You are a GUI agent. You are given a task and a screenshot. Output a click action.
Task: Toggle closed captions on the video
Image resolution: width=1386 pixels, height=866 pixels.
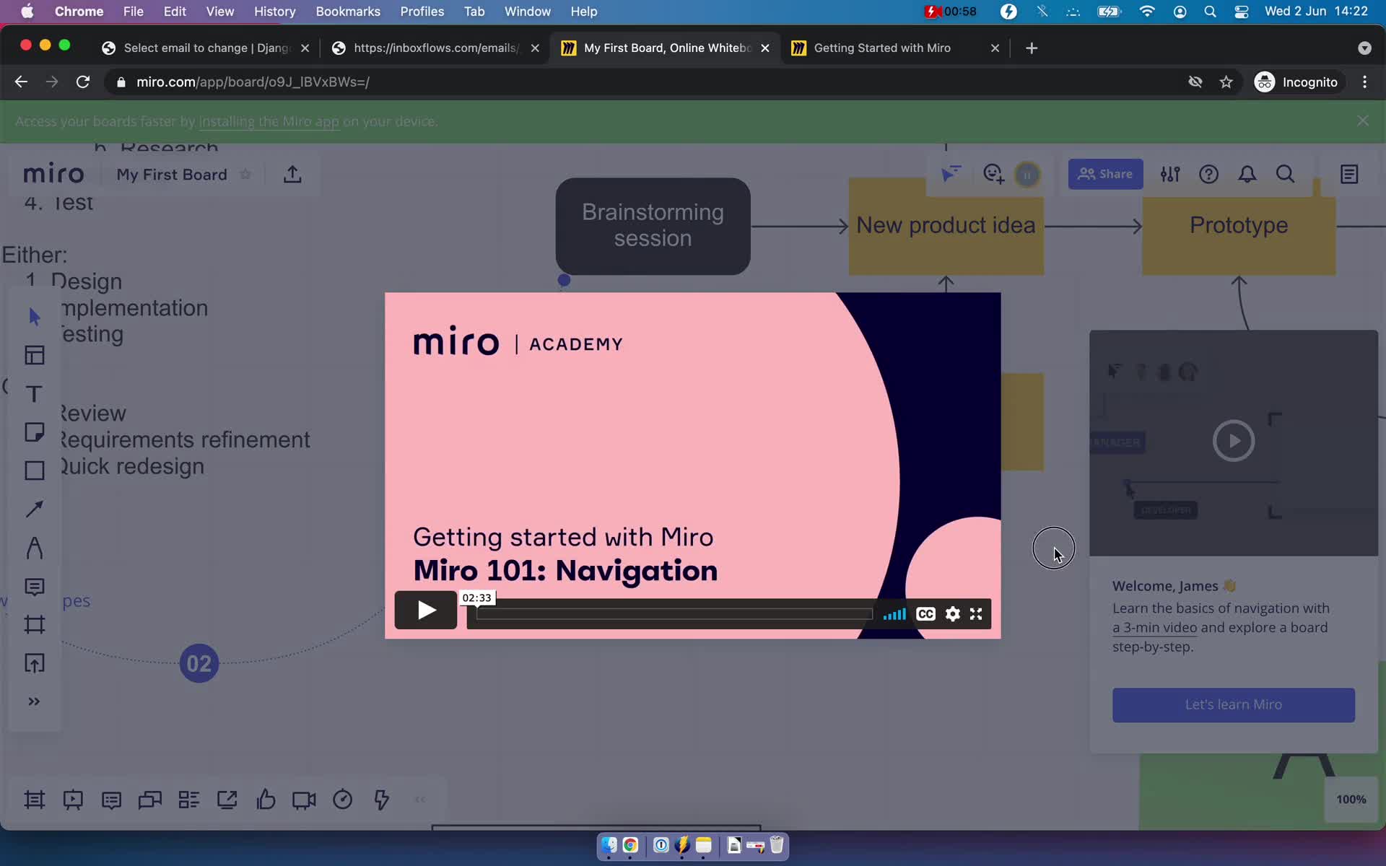[x=925, y=614]
